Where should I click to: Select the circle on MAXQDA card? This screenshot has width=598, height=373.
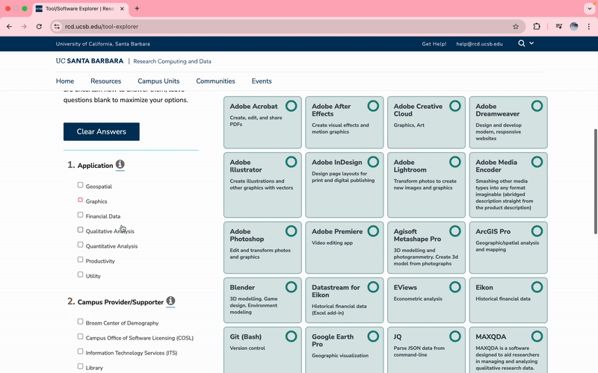coord(537,336)
